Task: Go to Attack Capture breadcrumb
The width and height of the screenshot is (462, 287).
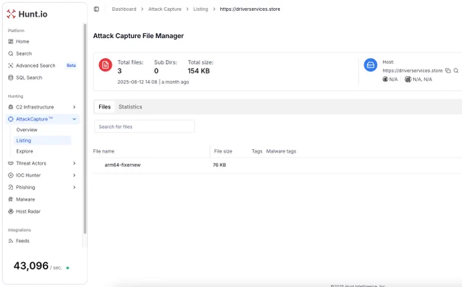Action: click(164, 9)
